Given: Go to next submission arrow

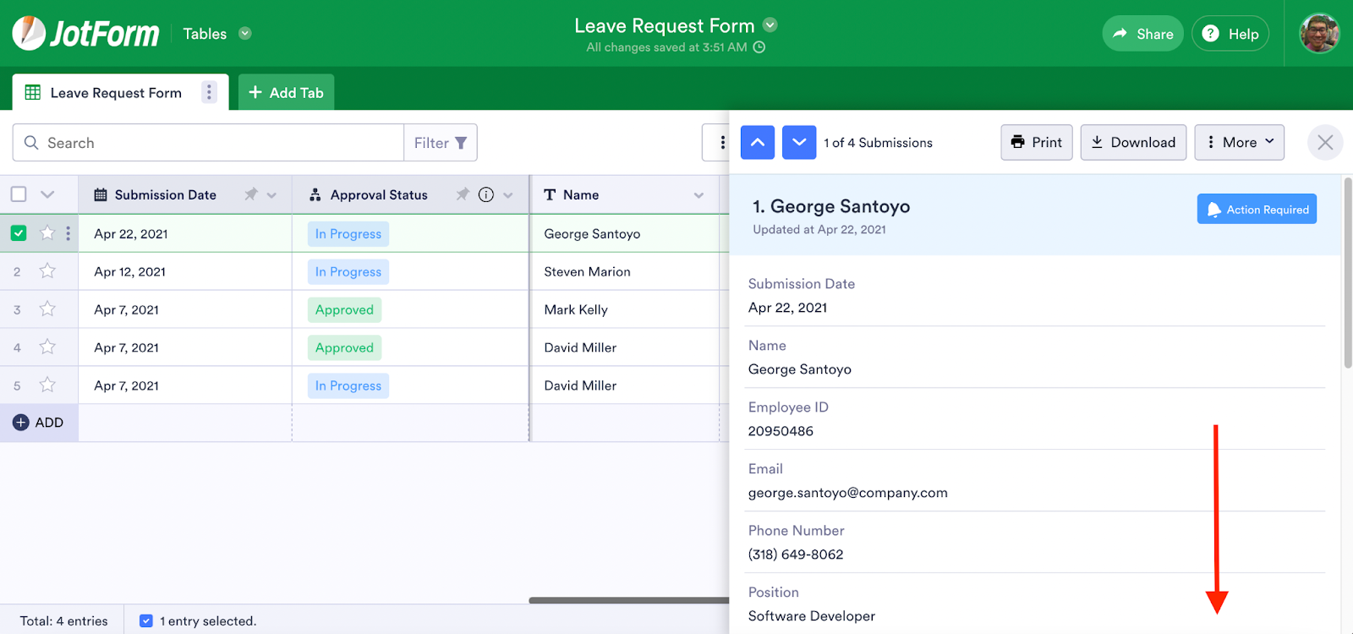Looking at the screenshot, I should tap(799, 143).
